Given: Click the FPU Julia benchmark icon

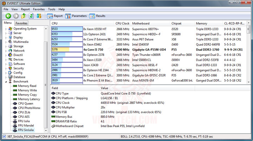Looking at the screenshot, I should coord(15,121).
